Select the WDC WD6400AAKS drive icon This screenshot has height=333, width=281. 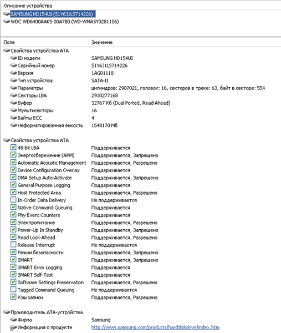click(7, 22)
